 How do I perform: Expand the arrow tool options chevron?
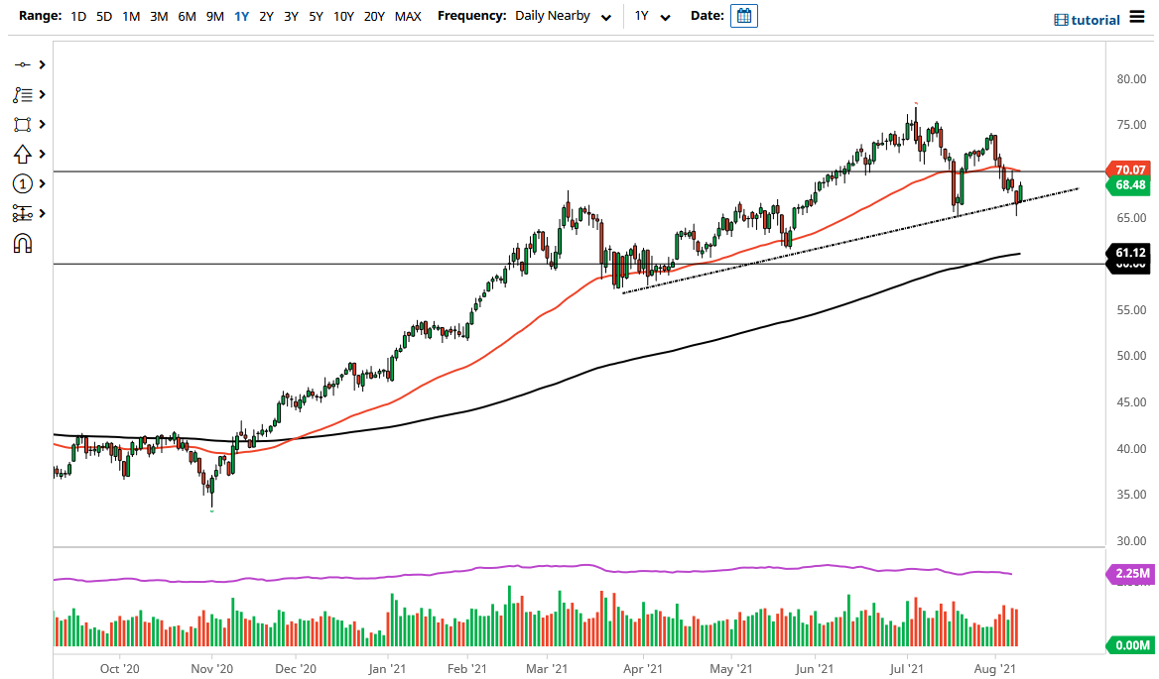(x=40, y=154)
